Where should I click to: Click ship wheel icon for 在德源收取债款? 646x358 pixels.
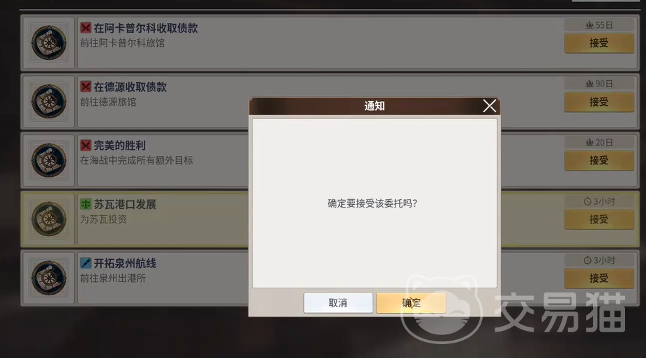coord(49,102)
